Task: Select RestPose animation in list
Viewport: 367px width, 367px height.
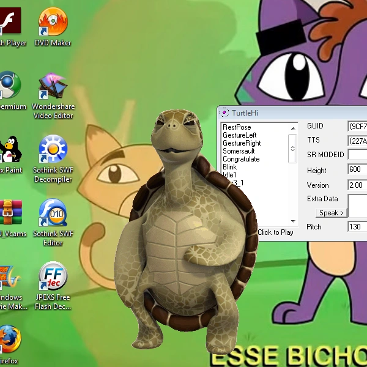Action: coord(237,127)
